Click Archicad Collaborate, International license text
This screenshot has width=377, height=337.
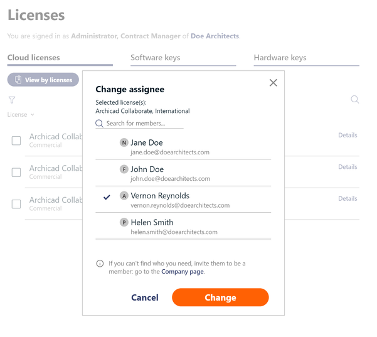coord(142,111)
